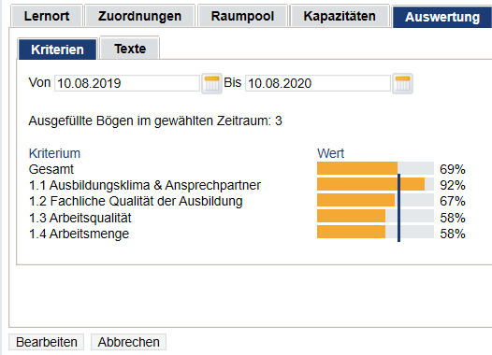Click the Arbeitsqualität 58% value bar
492x355 pixels.
(x=375, y=216)
